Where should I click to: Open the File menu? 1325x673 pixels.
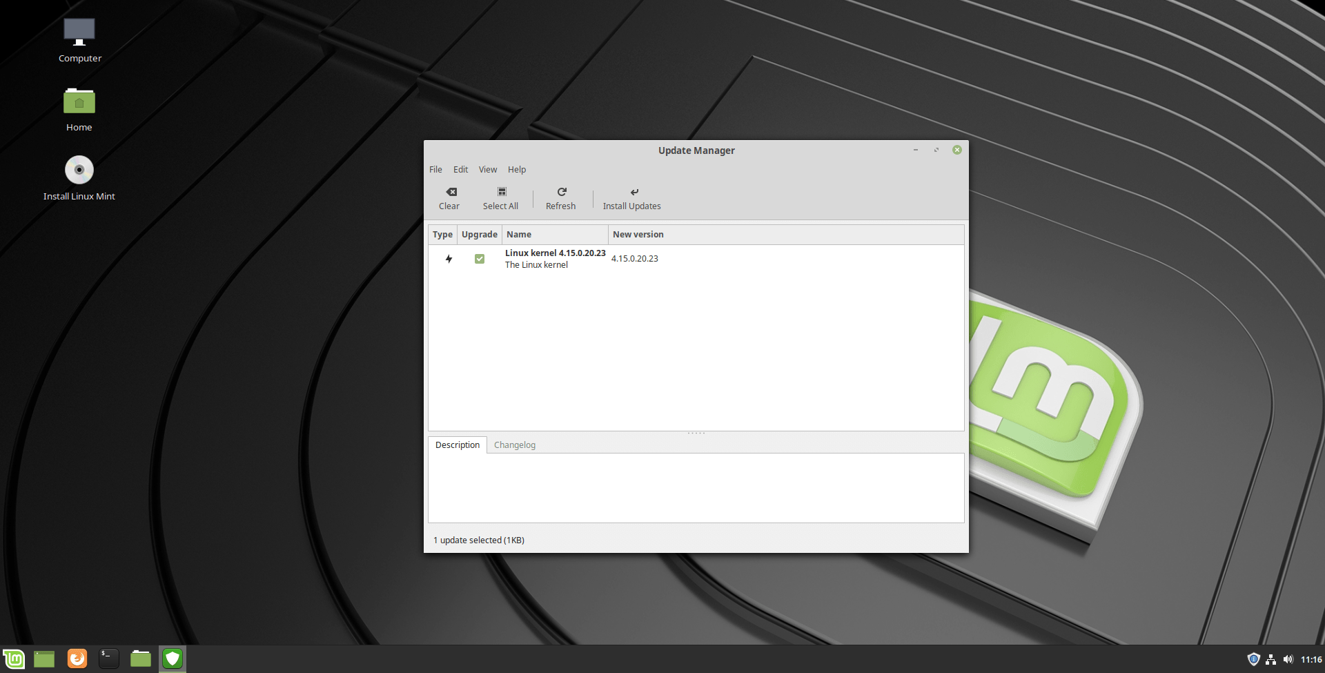(x=435, y=170)
